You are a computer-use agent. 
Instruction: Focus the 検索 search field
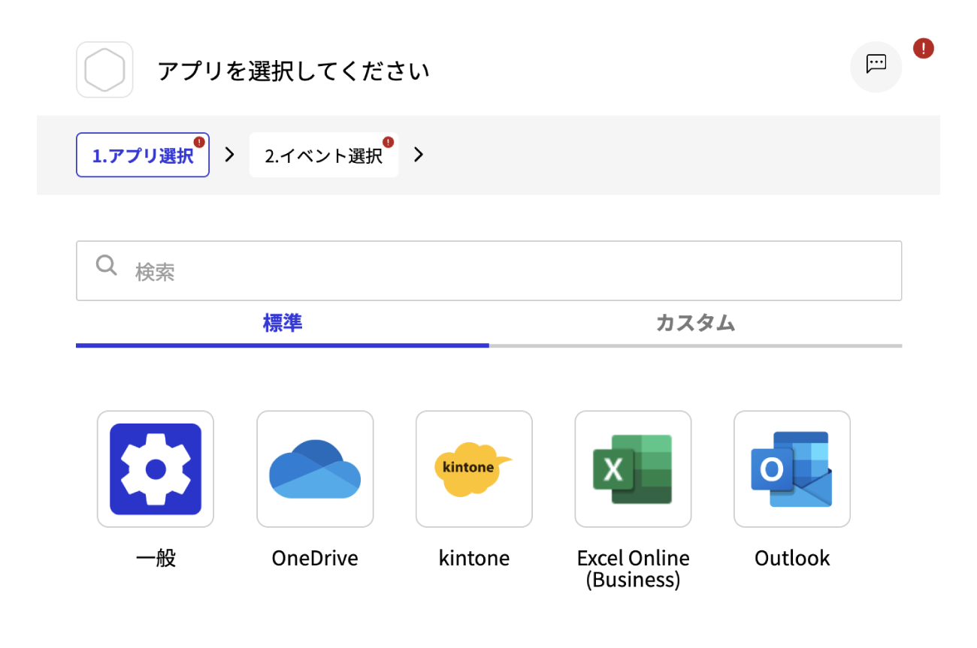click(488, 271)
